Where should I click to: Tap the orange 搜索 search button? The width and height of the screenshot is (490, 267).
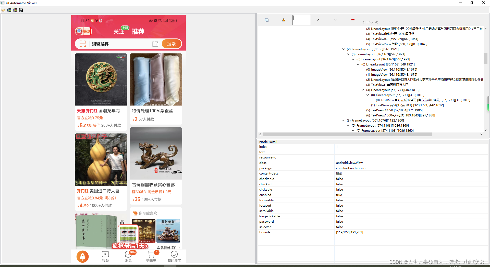pyautogui.click(x=171, y=44)
